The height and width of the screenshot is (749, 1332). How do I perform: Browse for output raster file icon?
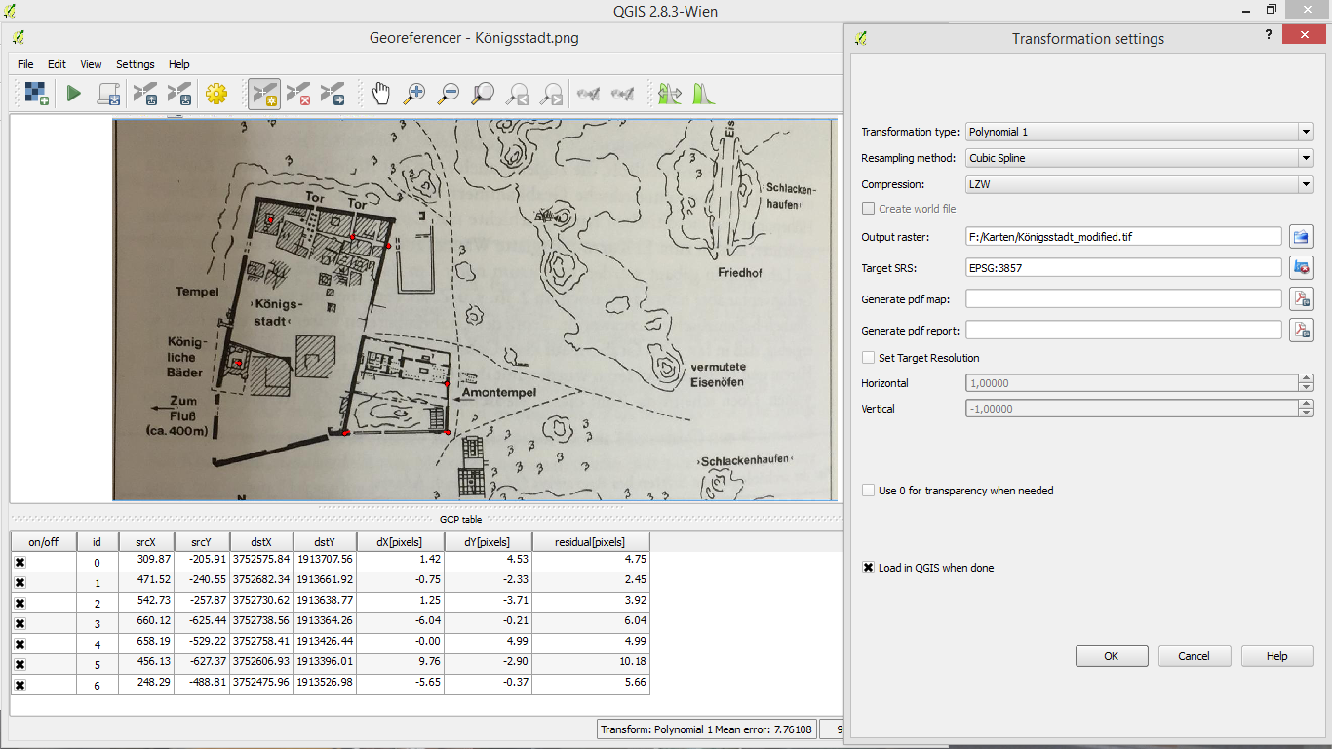coord(1302,236)
